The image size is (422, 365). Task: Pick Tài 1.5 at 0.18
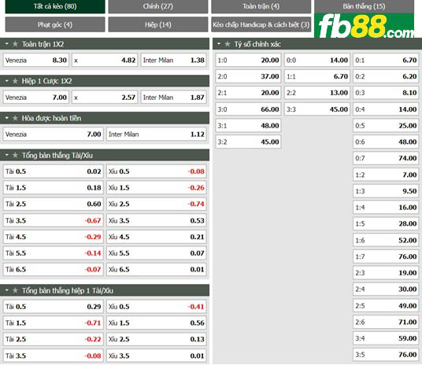[x=53, y=187]
